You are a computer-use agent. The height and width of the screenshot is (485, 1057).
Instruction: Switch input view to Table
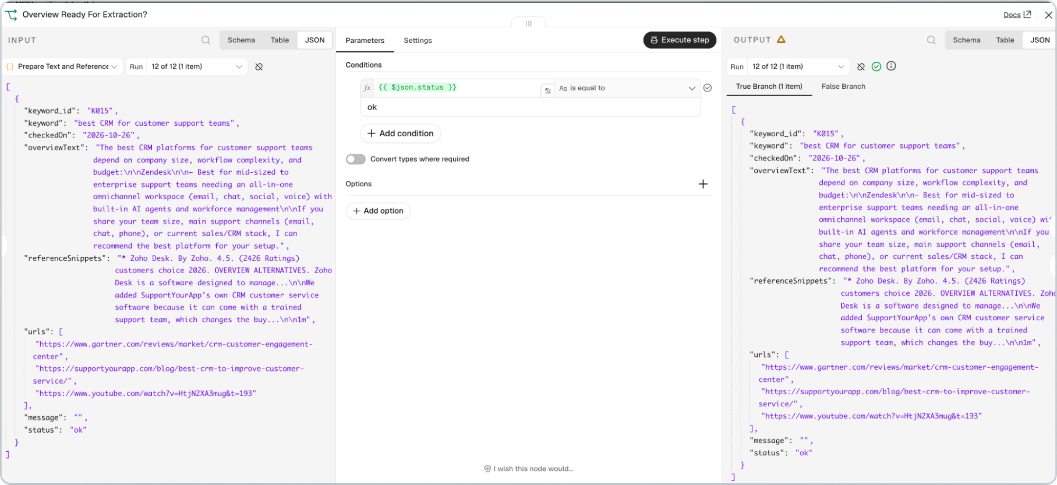280,40
